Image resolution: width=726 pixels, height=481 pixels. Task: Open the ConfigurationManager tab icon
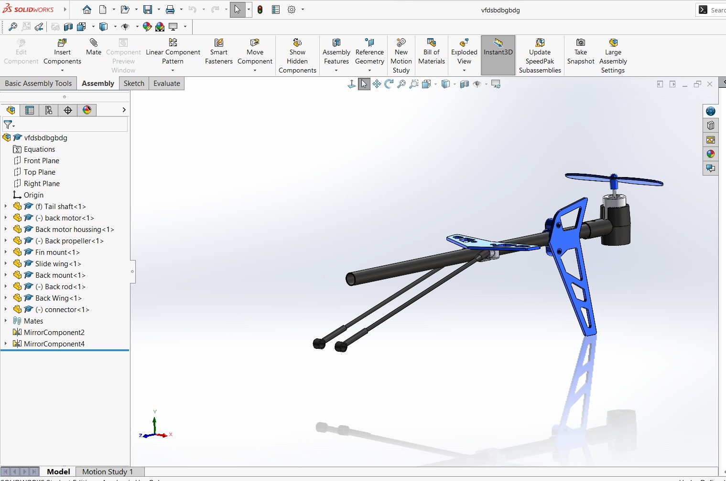49,110
